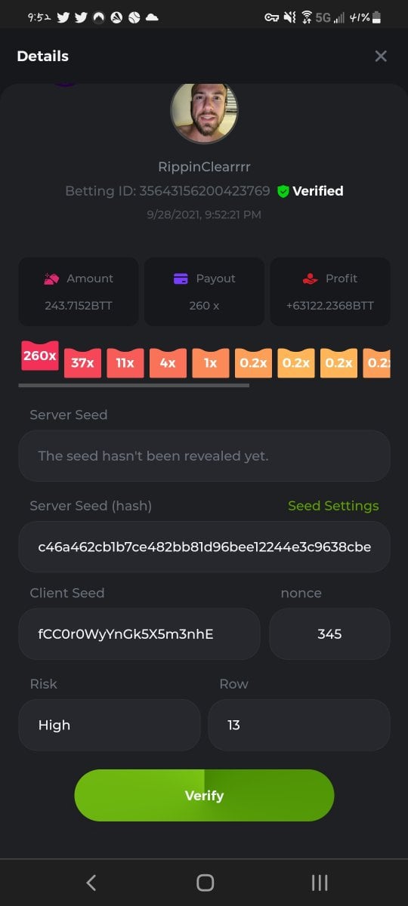Screen dimensions: 408x906
Task: Tap the green Verified shield icon
Action: tap(283, 192)
